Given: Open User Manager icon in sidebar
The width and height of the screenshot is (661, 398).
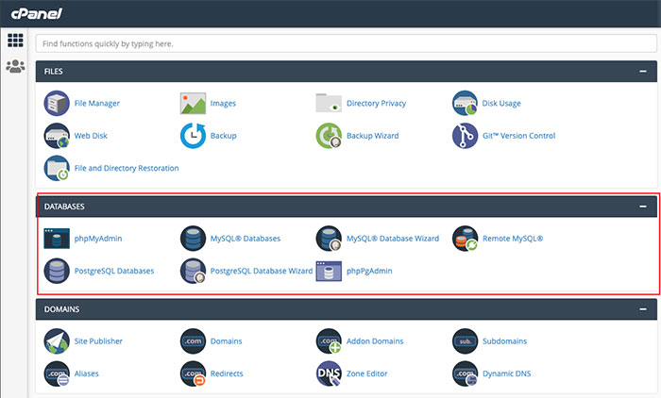Looking at the screenshot, I should tap(16, 67).
